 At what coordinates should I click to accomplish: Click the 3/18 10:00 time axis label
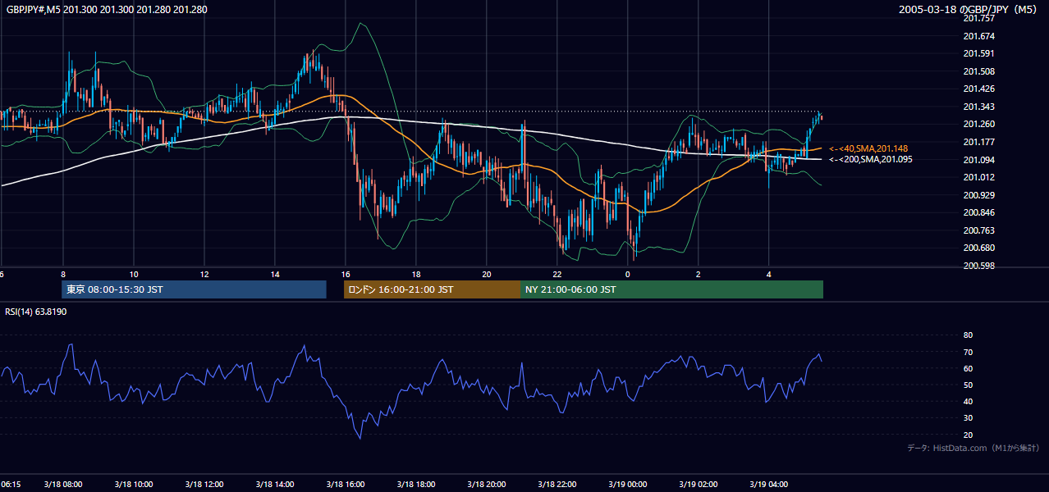coord(134,485)
